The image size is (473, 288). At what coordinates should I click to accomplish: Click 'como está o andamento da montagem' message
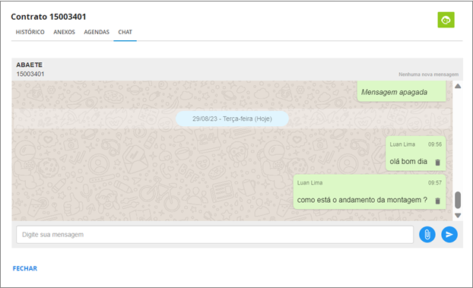coord(362,200)
